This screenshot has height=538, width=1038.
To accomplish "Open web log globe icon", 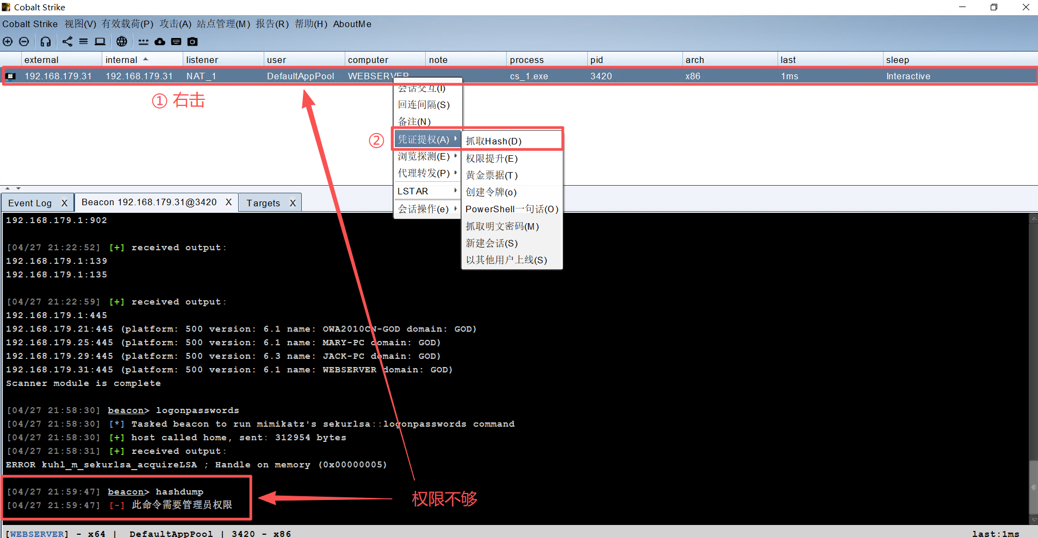I will (122, 42).
